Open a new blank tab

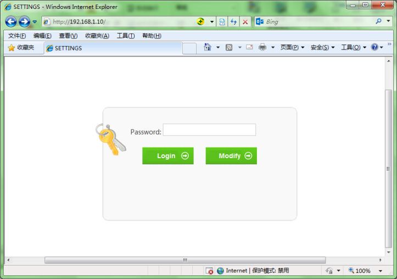pos(189,49)
